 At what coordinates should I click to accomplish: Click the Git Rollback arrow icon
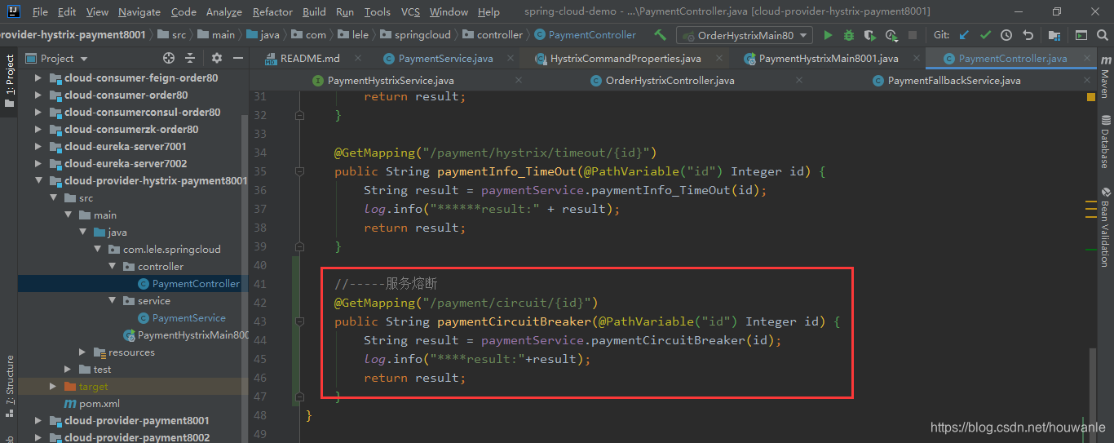[x=1028, y=35]
